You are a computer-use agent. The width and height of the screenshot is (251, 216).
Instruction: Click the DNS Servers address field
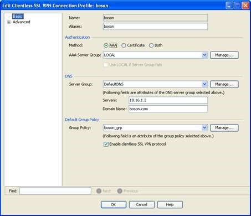pos(168,100)
